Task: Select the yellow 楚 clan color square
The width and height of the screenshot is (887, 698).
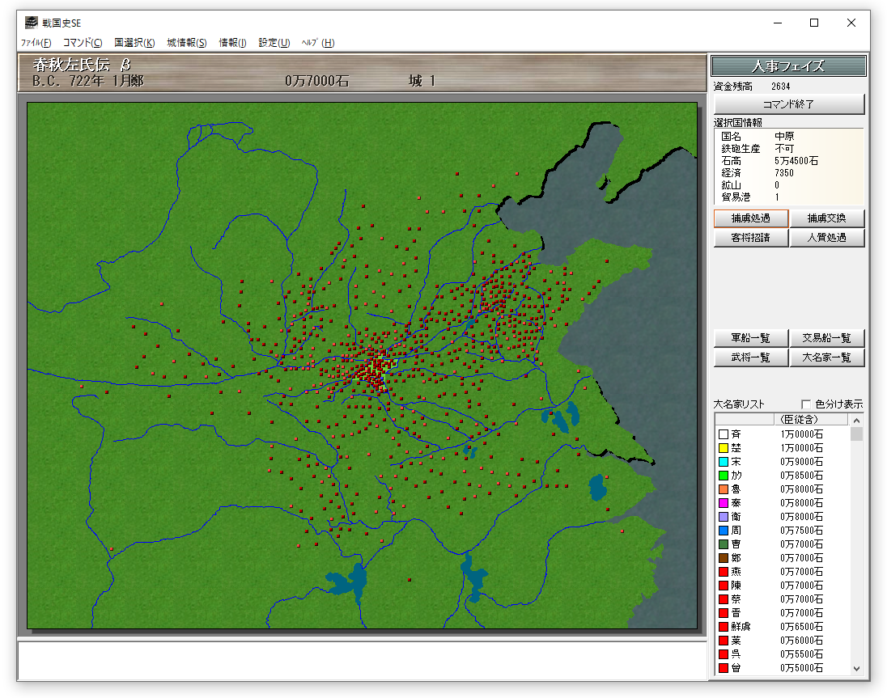Action: click(724, 448)
